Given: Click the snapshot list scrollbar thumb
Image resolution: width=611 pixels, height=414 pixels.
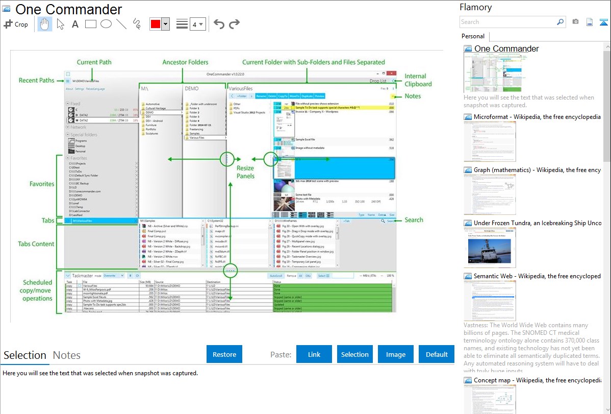Looking at the screenshot, I should 607,106.
